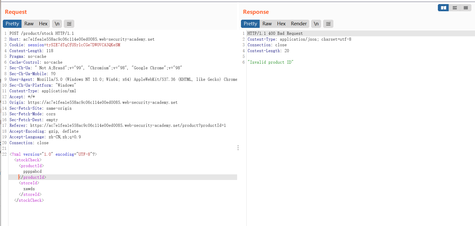This screenshot has height=226, width=475.
Task: Click Connection: close in response
Action: coord(267,45)
